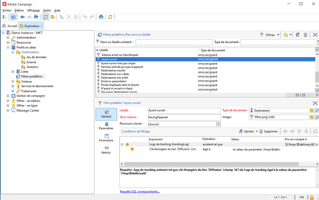Collapse the Profils et cibles node
Viewport: 319px width, 200px height.
pos(8,47)
